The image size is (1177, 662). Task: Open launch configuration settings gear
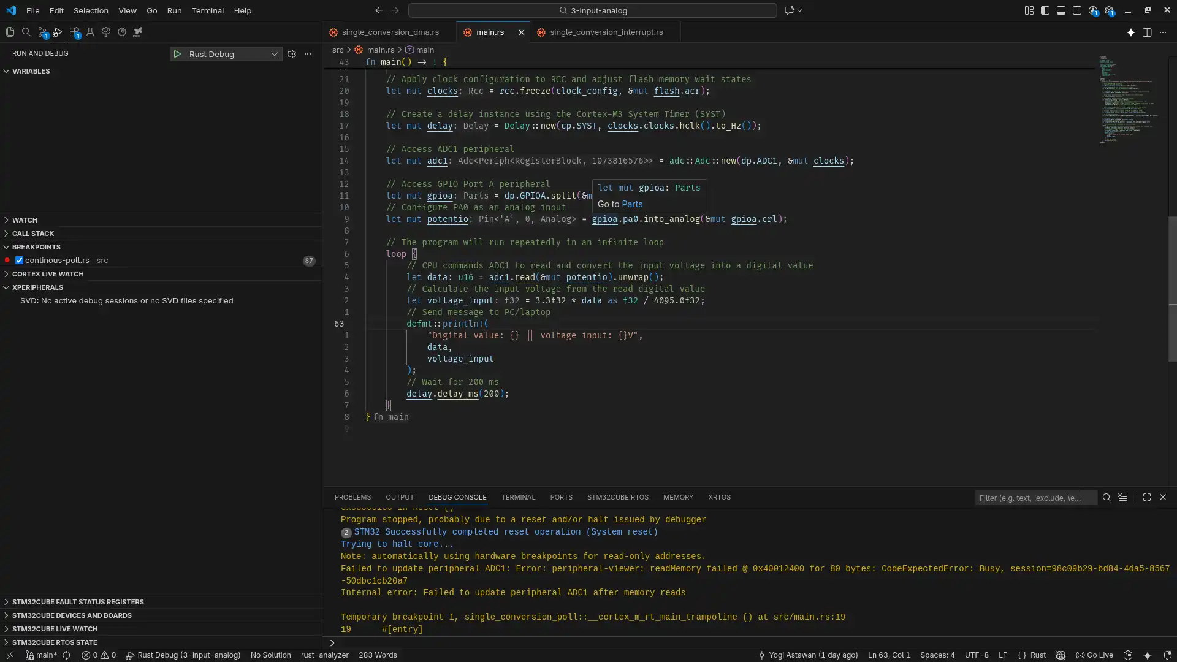tap(292, 54)
